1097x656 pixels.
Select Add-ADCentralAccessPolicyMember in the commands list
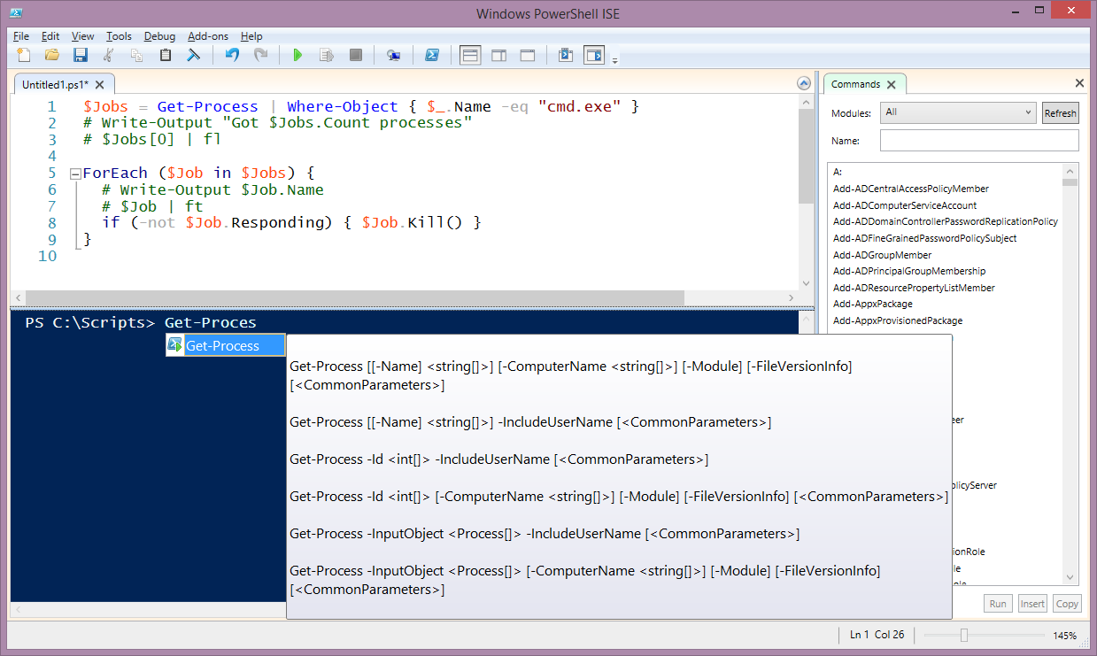911,189
